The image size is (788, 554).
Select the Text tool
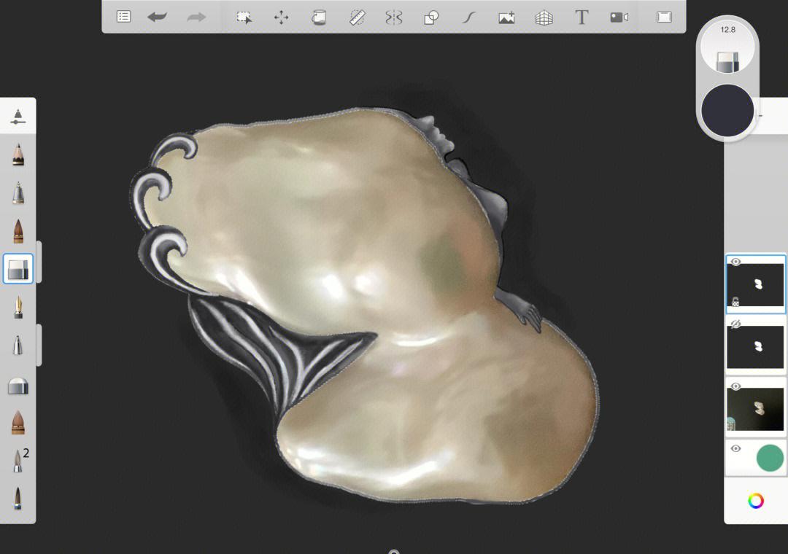[582, 17]
